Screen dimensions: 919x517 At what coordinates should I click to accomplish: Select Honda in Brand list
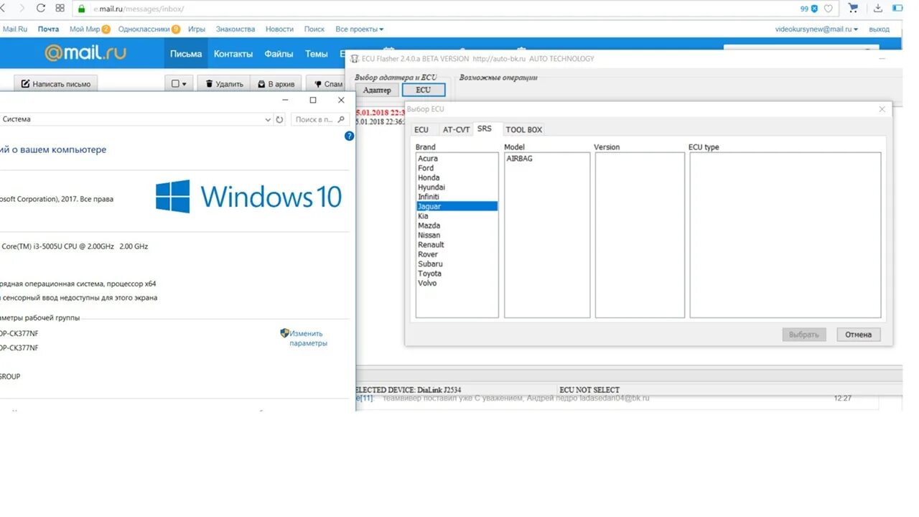[457, 177]
